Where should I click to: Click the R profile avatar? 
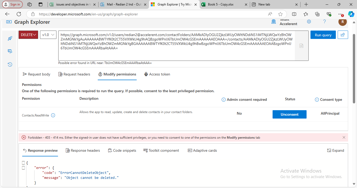(x=343, y=22)
